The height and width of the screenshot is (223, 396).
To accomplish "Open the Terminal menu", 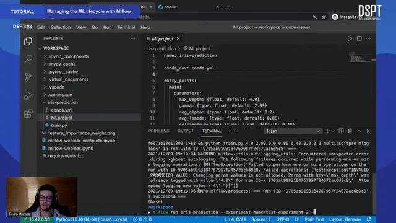I will [x=126, y=27].
